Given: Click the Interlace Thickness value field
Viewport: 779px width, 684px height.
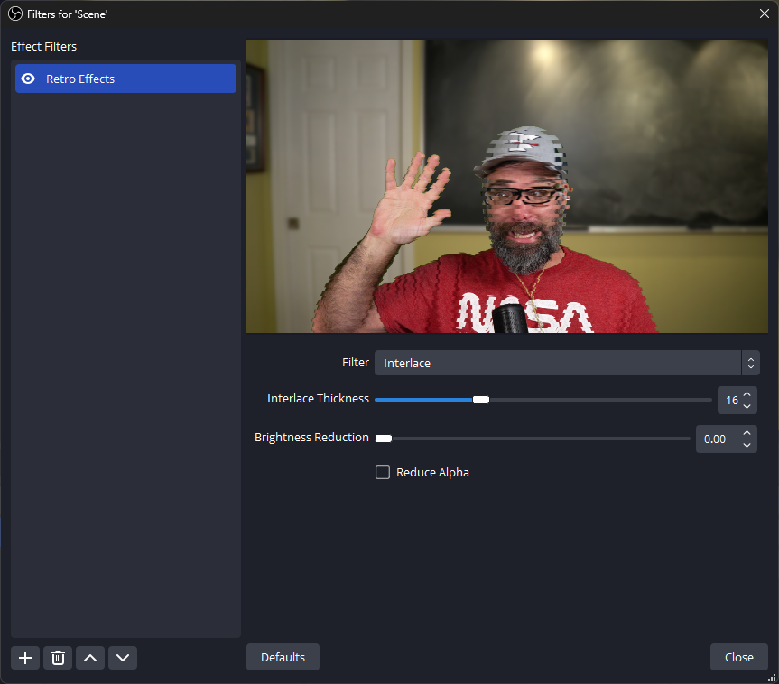Looking at the screenshot, I should click(x=729, y=400).
